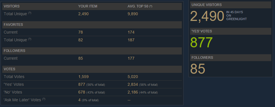This screenshot has height=107, width=275.
Task: Click the help icon beside Visitors Total Unique
Action: coord(30,13)
